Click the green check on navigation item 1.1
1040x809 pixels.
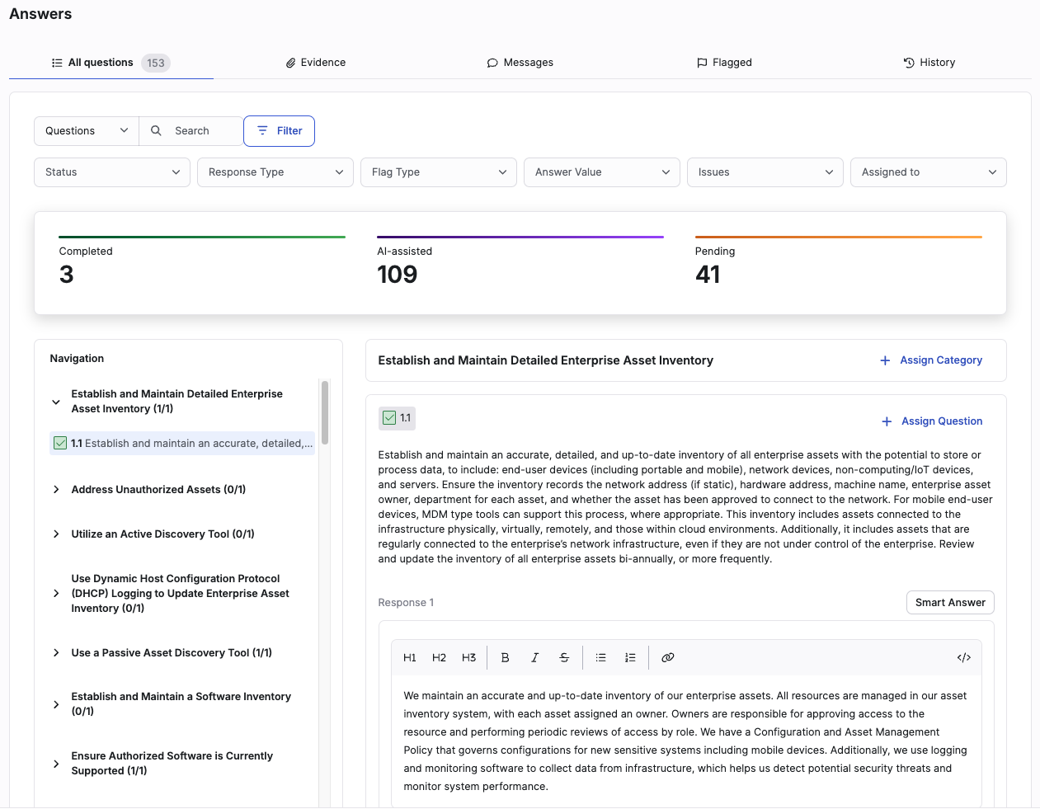point(60,443)
